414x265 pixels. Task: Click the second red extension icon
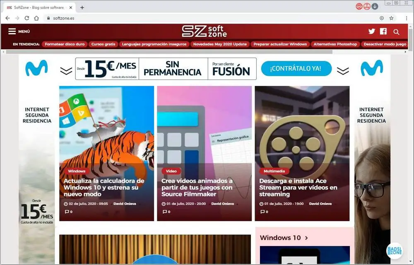click(x=367, y=6)
